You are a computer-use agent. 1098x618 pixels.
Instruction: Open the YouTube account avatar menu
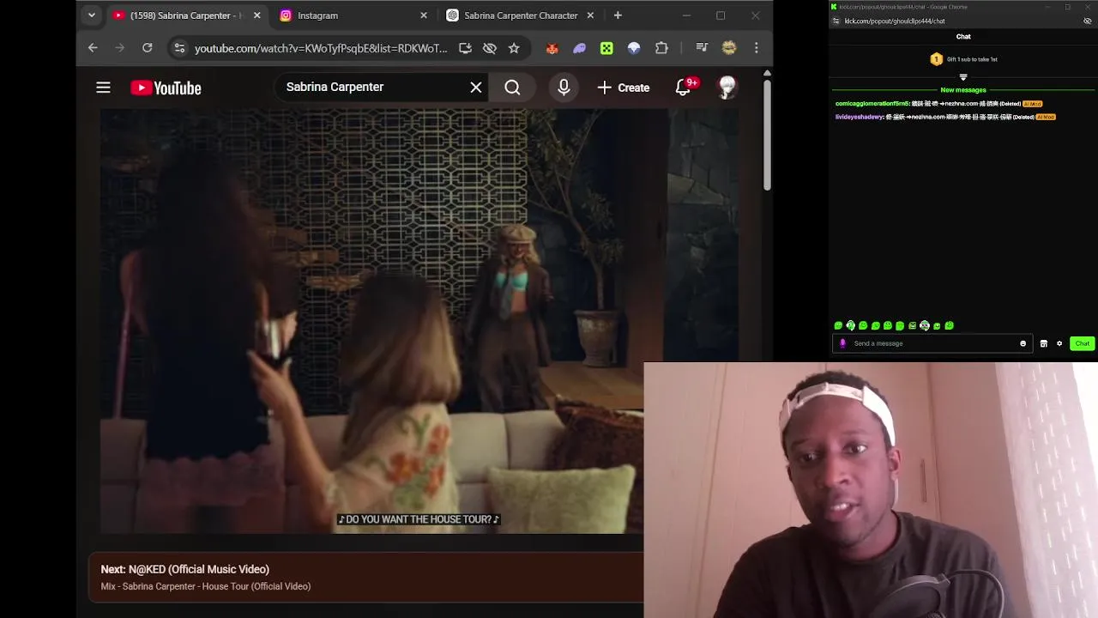click(x=727, y=87)
